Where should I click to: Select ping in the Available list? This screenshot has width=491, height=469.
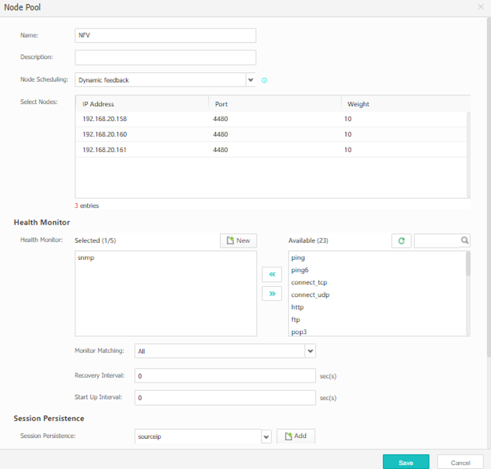coord(298,258)
